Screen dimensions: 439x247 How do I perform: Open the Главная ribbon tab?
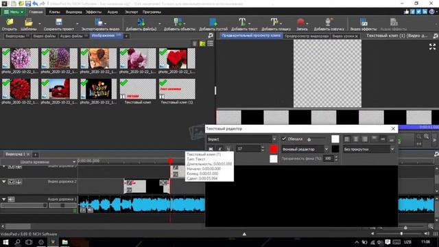click(36, 12)
